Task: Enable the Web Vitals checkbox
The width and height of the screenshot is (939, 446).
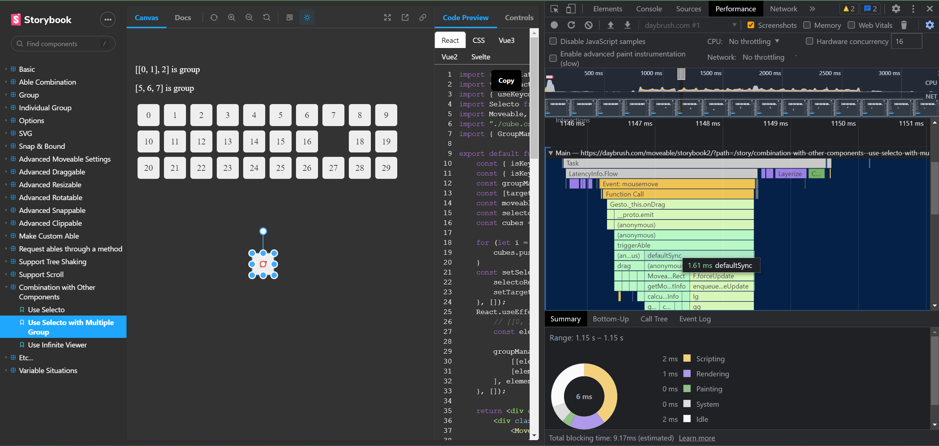Action: pyautogui.click(x=851, y=25)
